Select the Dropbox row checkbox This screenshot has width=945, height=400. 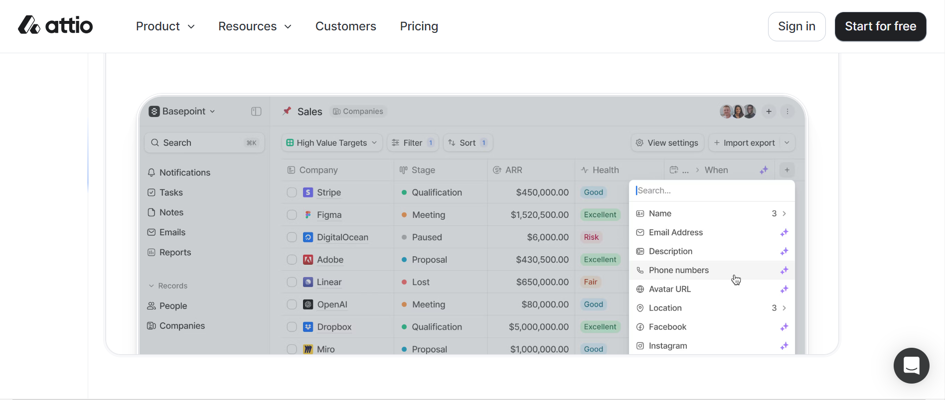pos(292,326)
